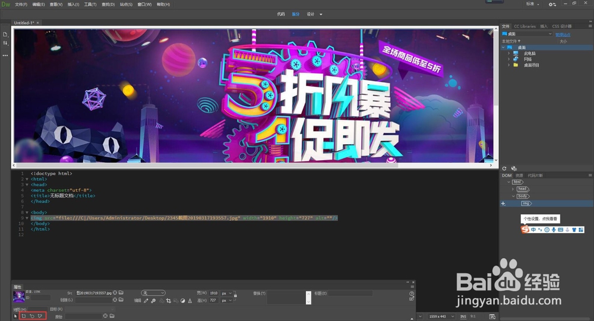Browse for original image folder icon

tap(112, 316)
